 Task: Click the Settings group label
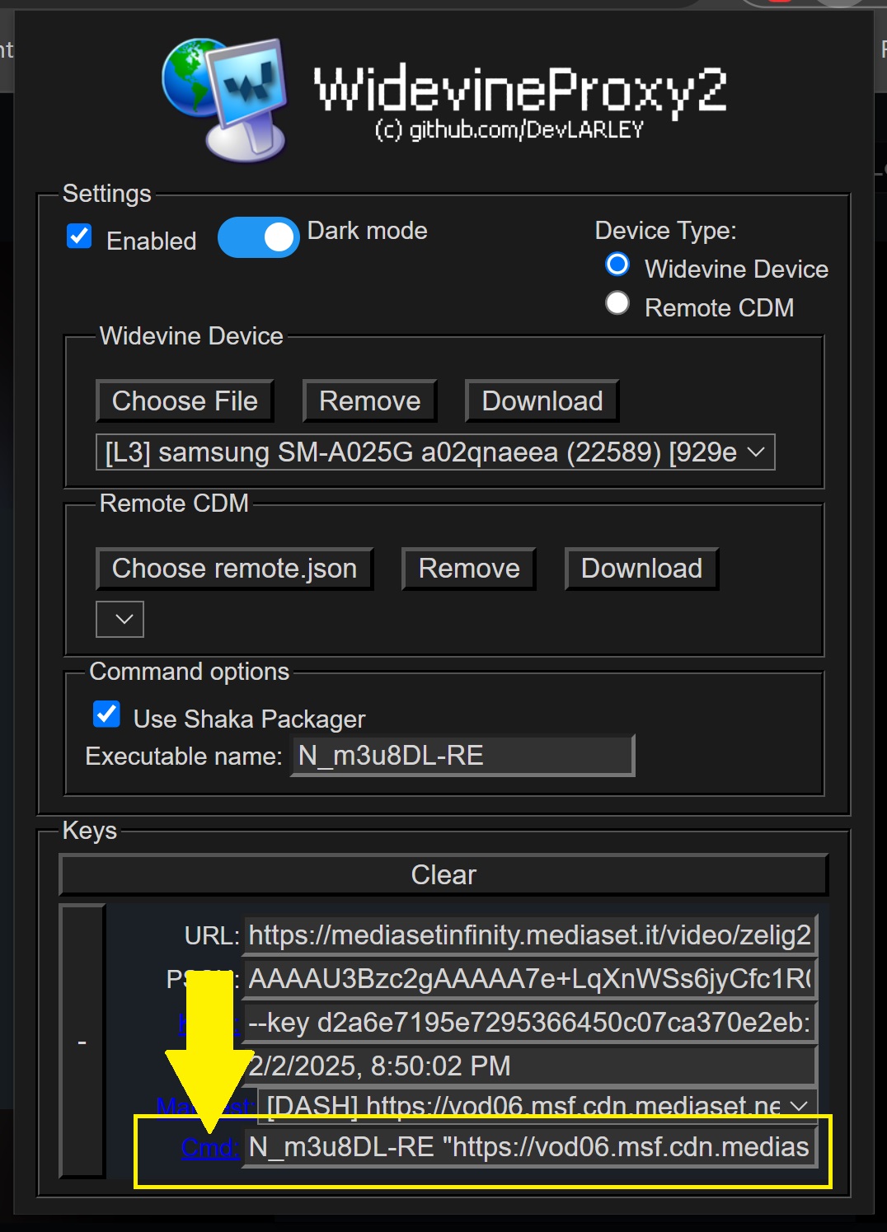pos(107,194)
